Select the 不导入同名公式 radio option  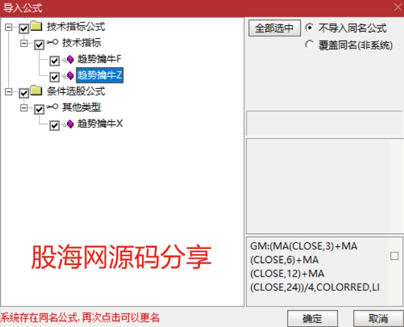pos(309,28)
